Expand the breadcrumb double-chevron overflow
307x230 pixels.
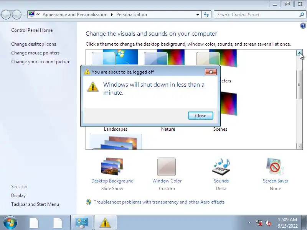click(x=38, y=15)
